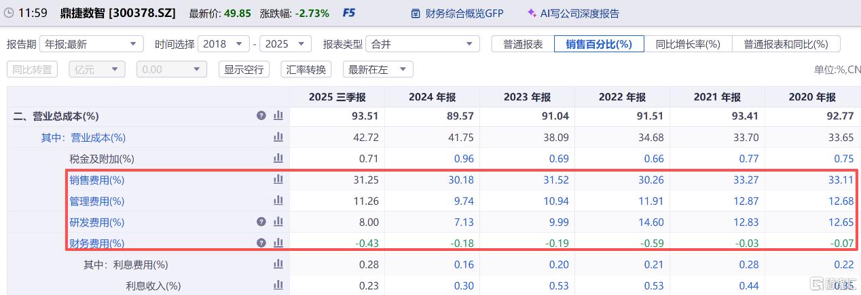Click the 同比转置 button
Image resolution: width=861 pixels, height=295 pixels.
[33, 69]
